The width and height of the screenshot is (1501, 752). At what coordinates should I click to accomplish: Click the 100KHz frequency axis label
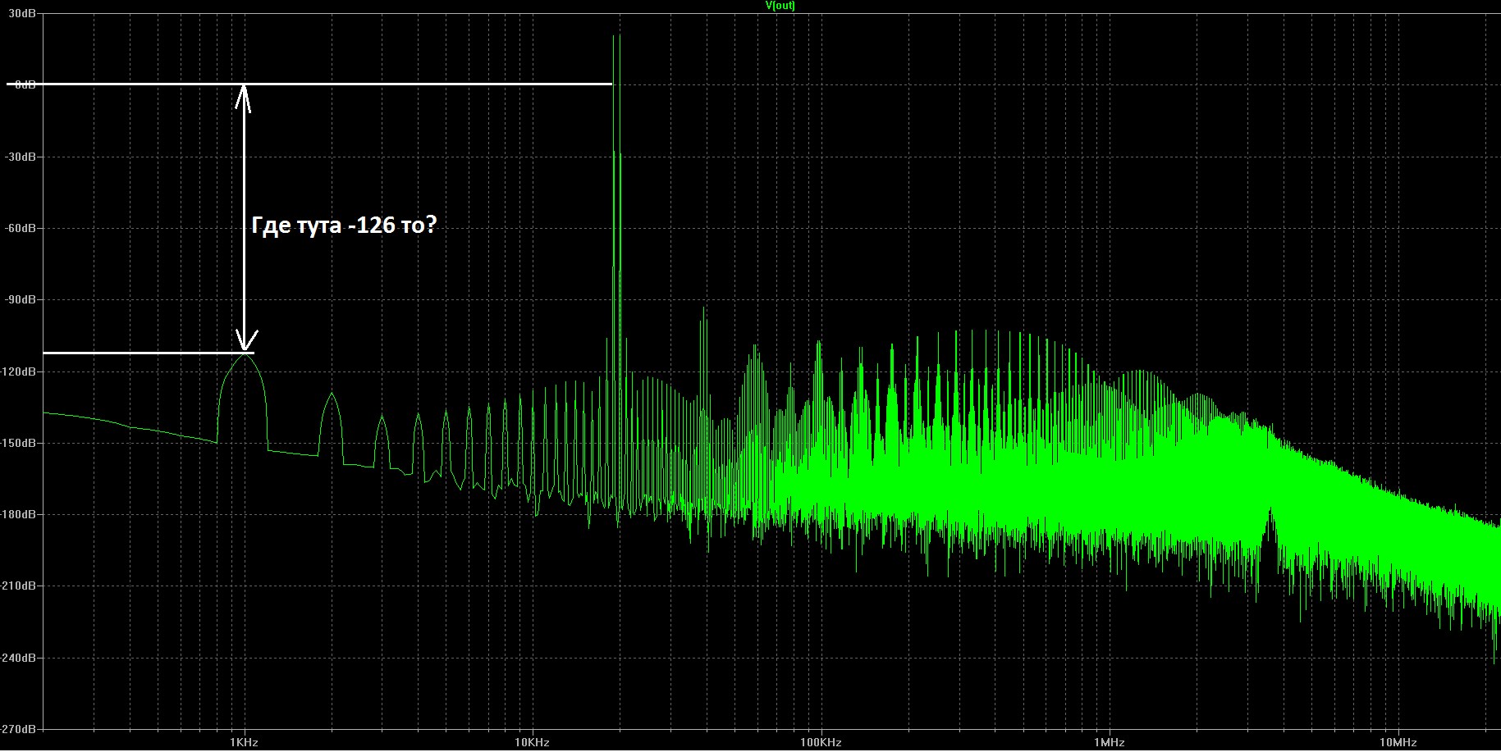(x=821, y=743)
